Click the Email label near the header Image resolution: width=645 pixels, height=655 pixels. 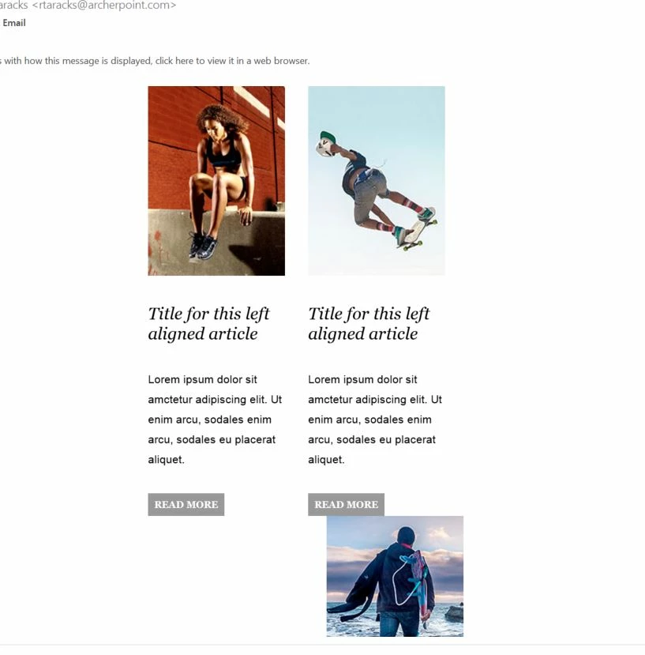tap(14, 23)
